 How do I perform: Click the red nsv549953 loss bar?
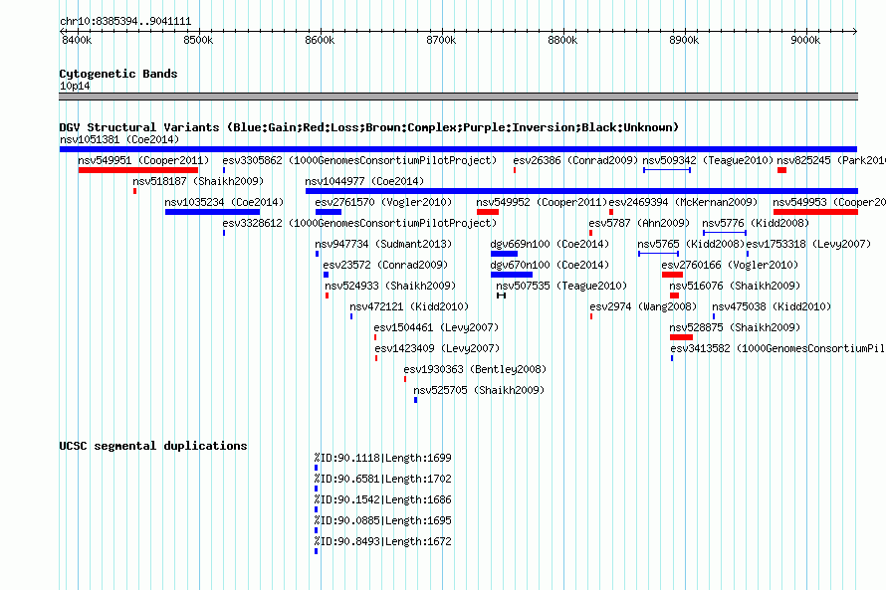coord(815,212)
